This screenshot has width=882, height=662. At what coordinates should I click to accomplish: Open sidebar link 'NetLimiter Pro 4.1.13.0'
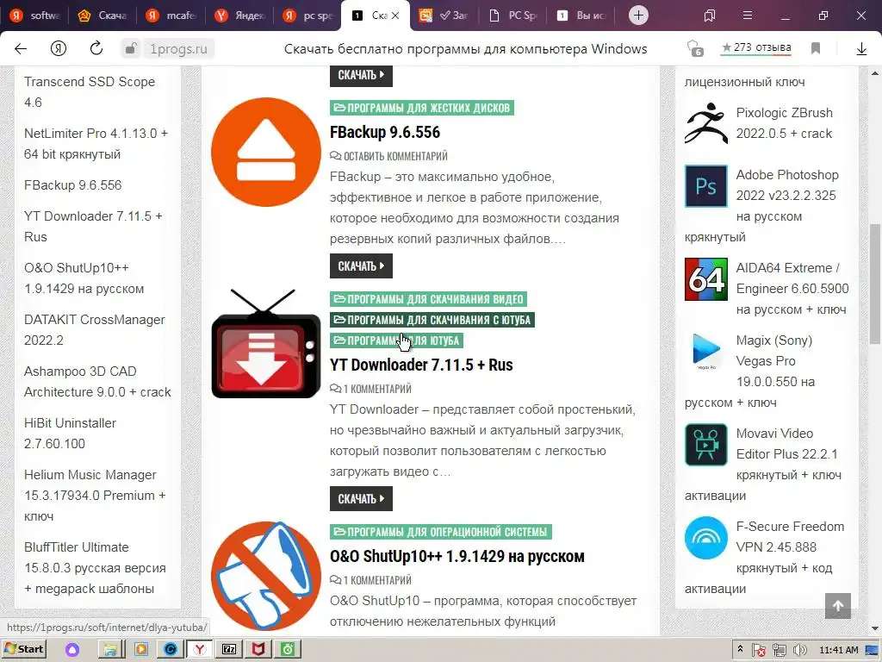point(96,144)
